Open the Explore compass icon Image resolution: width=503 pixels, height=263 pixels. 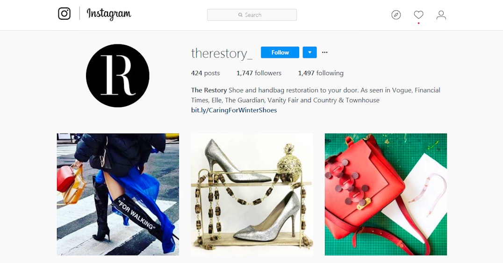pyautogui.click(x=396, y=15)
